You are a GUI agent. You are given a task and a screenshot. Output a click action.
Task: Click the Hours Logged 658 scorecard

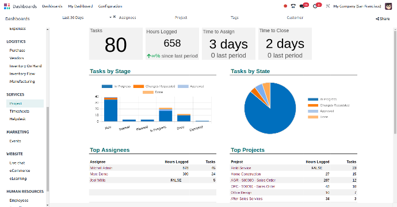pos(172,44)
